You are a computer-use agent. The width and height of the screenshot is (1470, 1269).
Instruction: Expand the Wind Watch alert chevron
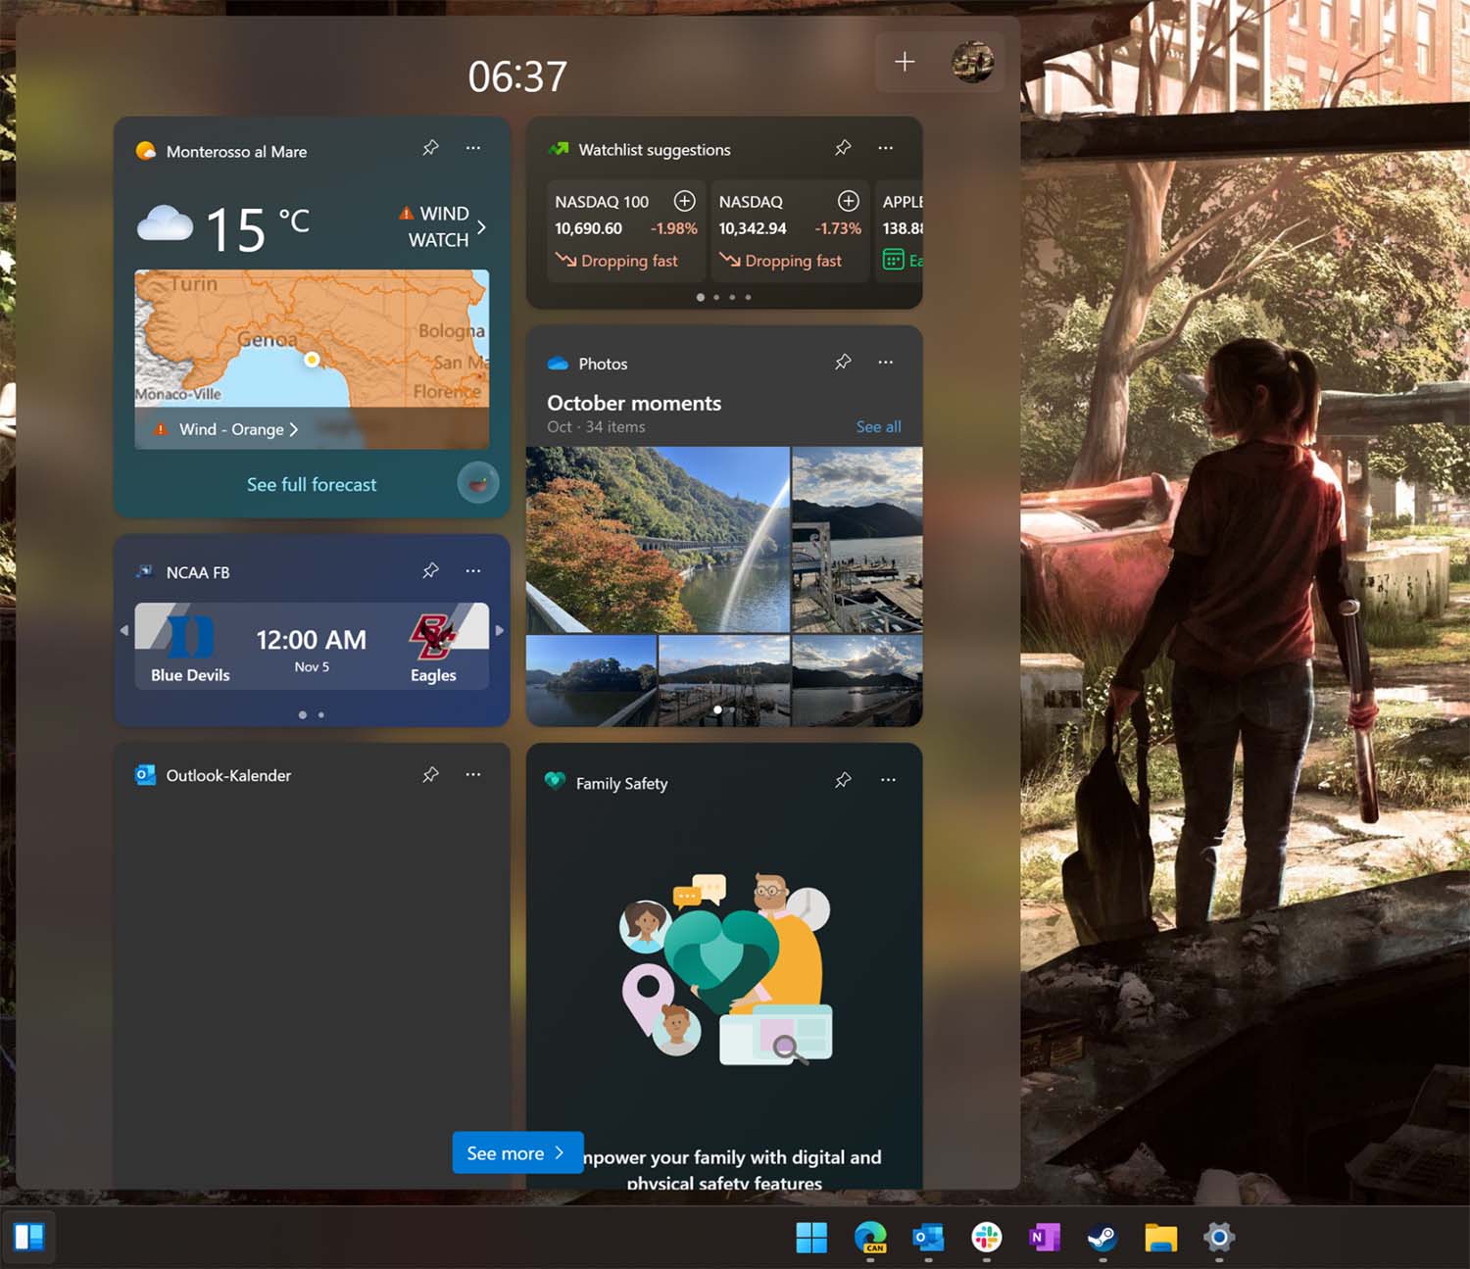click(x=481, y=227)
